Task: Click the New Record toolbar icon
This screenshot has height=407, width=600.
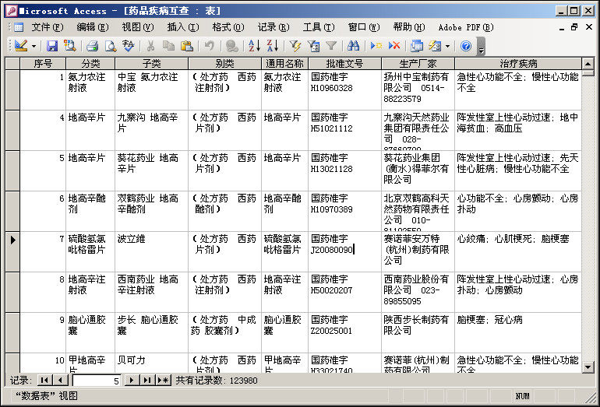Action: pos(376,46)
